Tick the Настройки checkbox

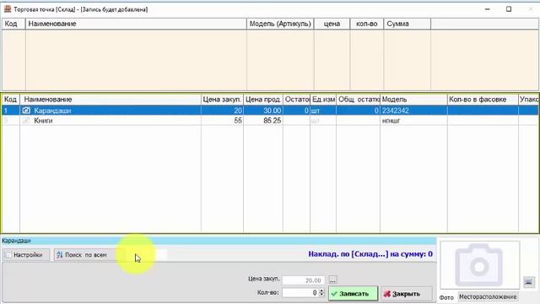[8, 255]
